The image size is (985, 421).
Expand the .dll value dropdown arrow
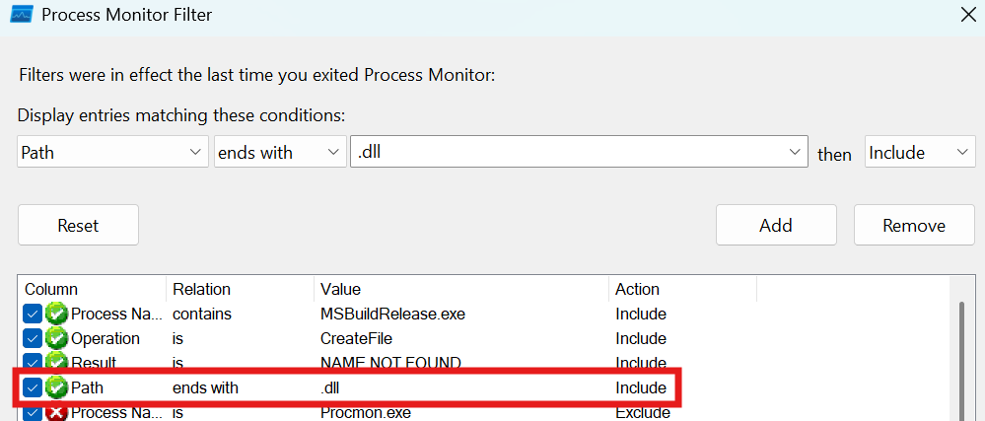click(794, 152)
